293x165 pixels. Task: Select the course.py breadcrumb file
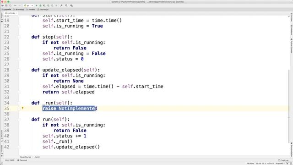click(43, 9)
